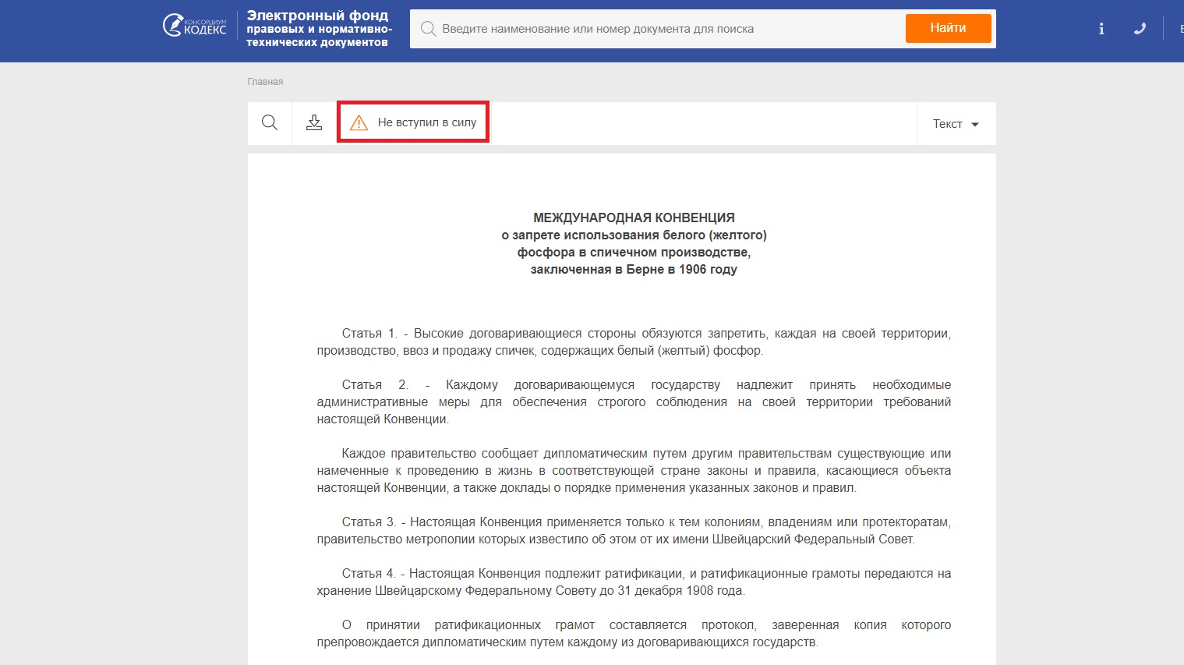Click the Статья 2 paragraph

634,402
